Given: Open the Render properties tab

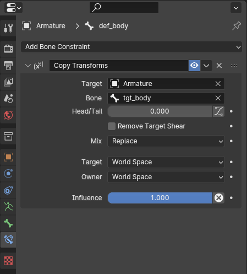Looking at the screenshot, I should click(x=8, y=49).
